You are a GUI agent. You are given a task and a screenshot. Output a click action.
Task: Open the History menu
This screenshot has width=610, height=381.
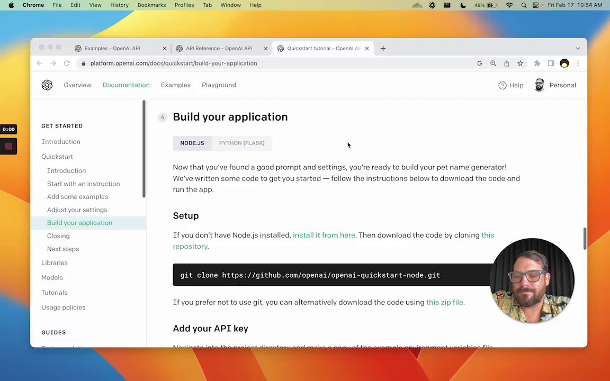pos(119,5)
